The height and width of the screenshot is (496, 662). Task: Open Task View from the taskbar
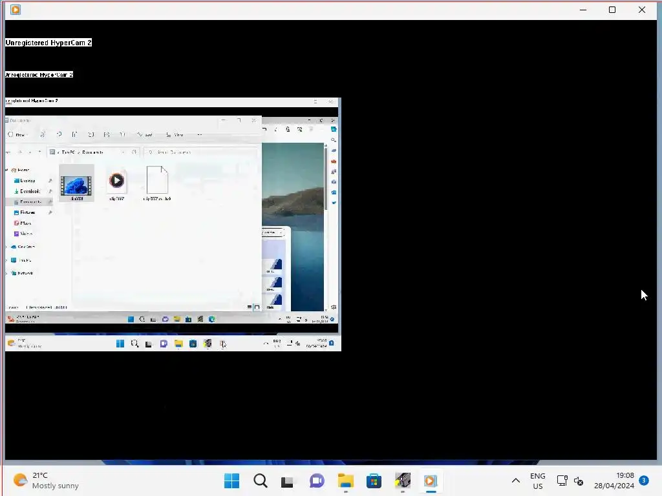click(x=287, y=481)
